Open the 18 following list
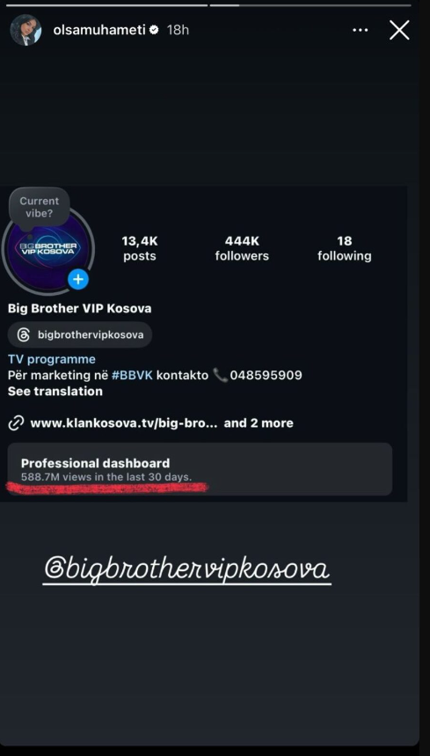This screenshot has width=430, height=756. click(x=345, y=248)
